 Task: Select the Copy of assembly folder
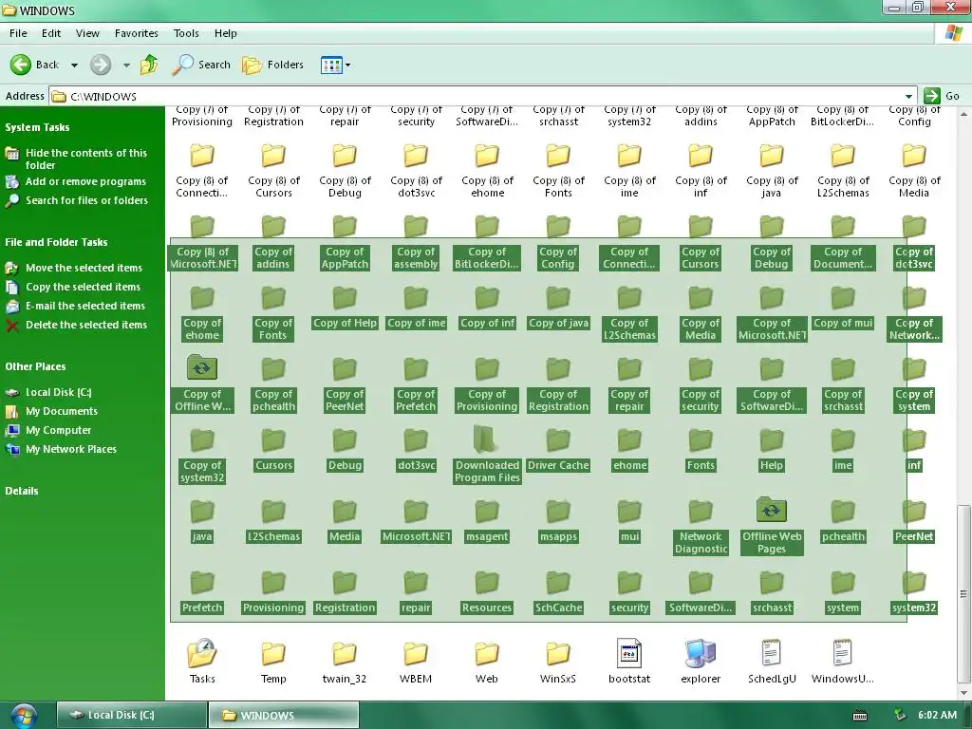416,241
